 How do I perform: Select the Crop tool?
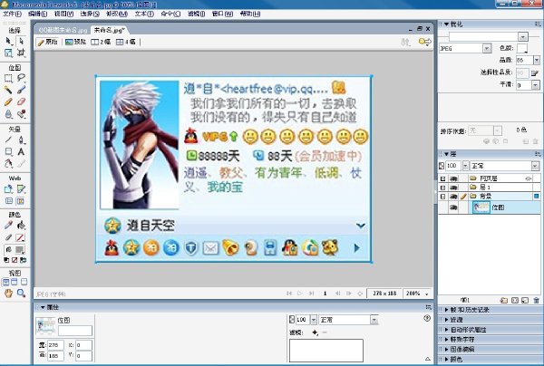[21, 53]
